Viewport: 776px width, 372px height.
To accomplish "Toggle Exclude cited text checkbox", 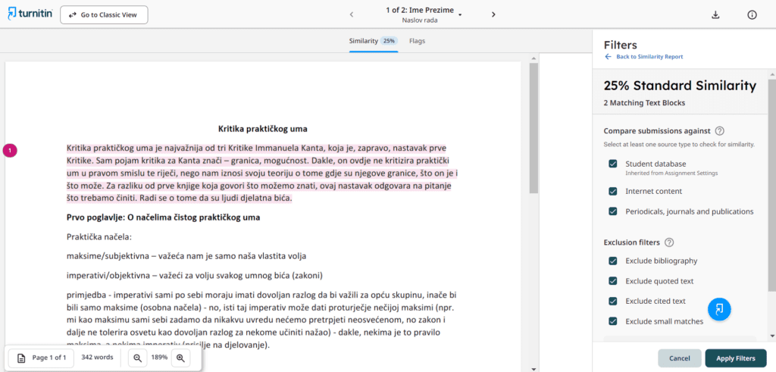I will tap(612, 301).
